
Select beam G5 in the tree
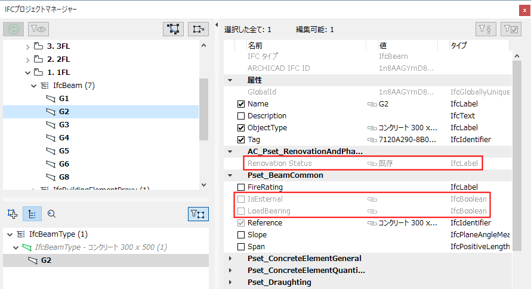point(64,150)
